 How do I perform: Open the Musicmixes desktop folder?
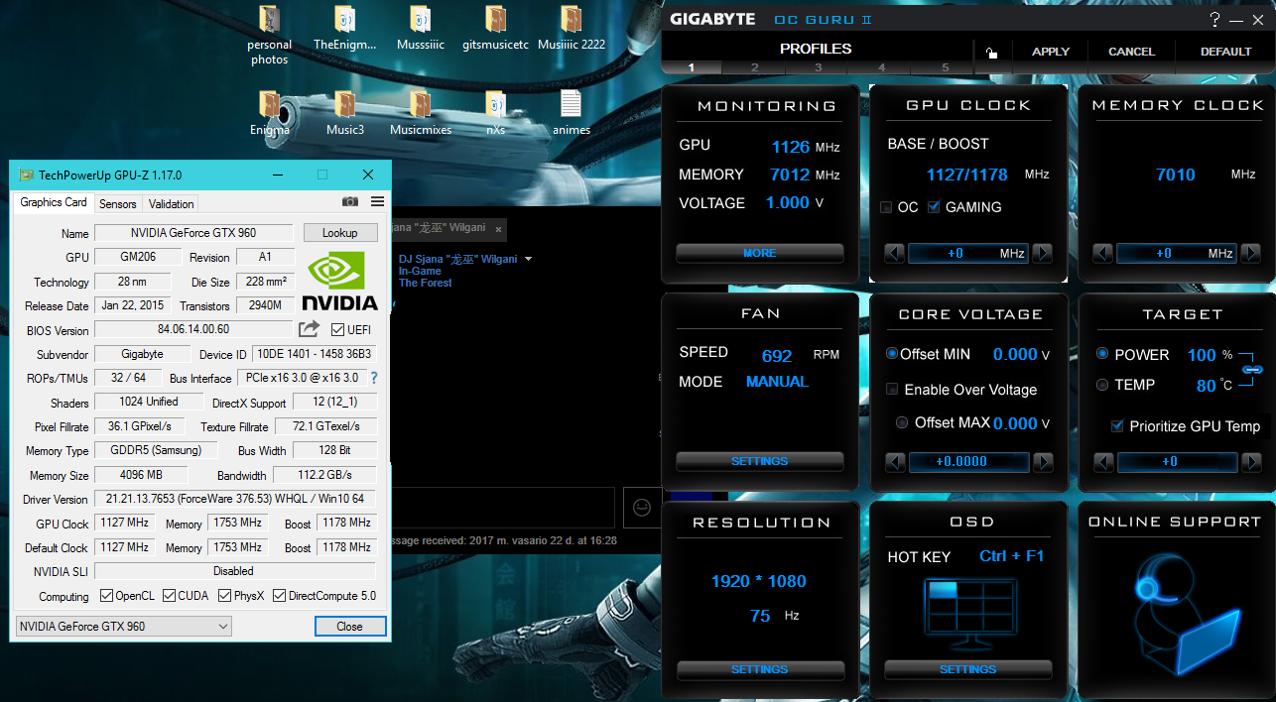pyautogui.click(x=420, y=113)
